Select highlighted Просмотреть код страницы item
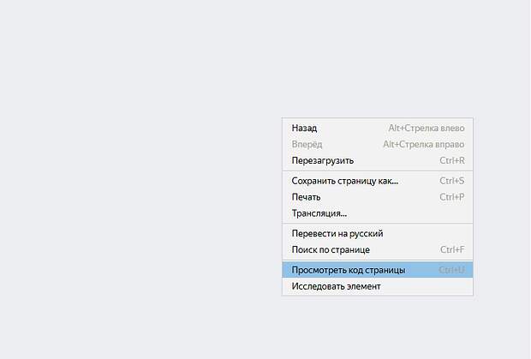This screenshot has height=359, width=531. (x=348, y=270)
